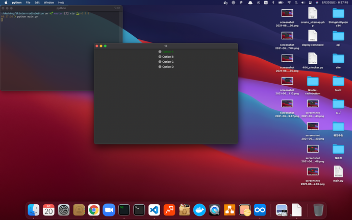Open the blue infinity app in Dock
352x220 pixels.
click(x=260, y=210)
